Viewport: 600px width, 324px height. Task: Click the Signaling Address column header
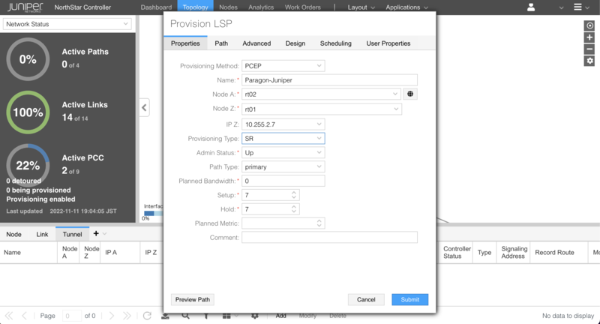513,253
